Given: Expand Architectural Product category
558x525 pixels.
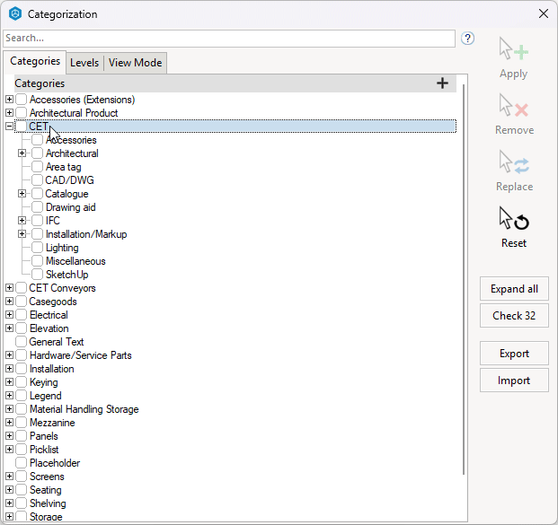Looking at the screenshot, I should tap(9, 113).
